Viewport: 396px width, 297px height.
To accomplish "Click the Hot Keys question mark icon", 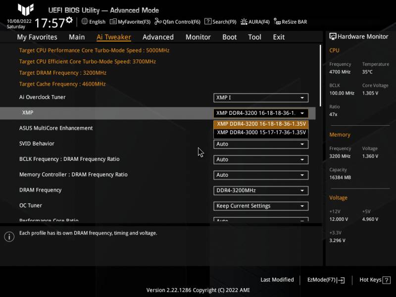I will [x=387, y=280].
